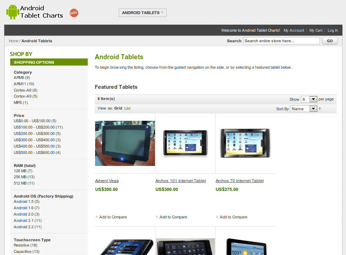Screen dimensions: 346x255
Task: Filter by Resistive touchscreen
Action: (x=25, y=245)
